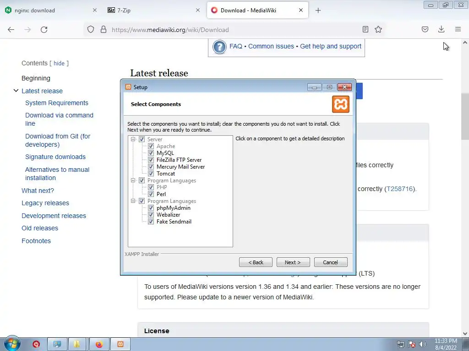Uncheck the MySQL component checkbox
Viewport: 469px width, 351px height.
tap(151, 153)
